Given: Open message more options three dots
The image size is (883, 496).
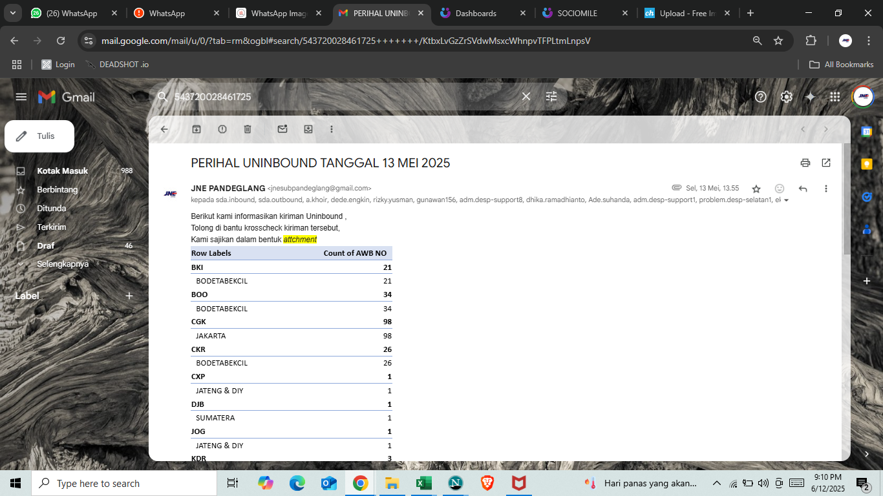Looking at the screenshot, I should tap(826, 189).
